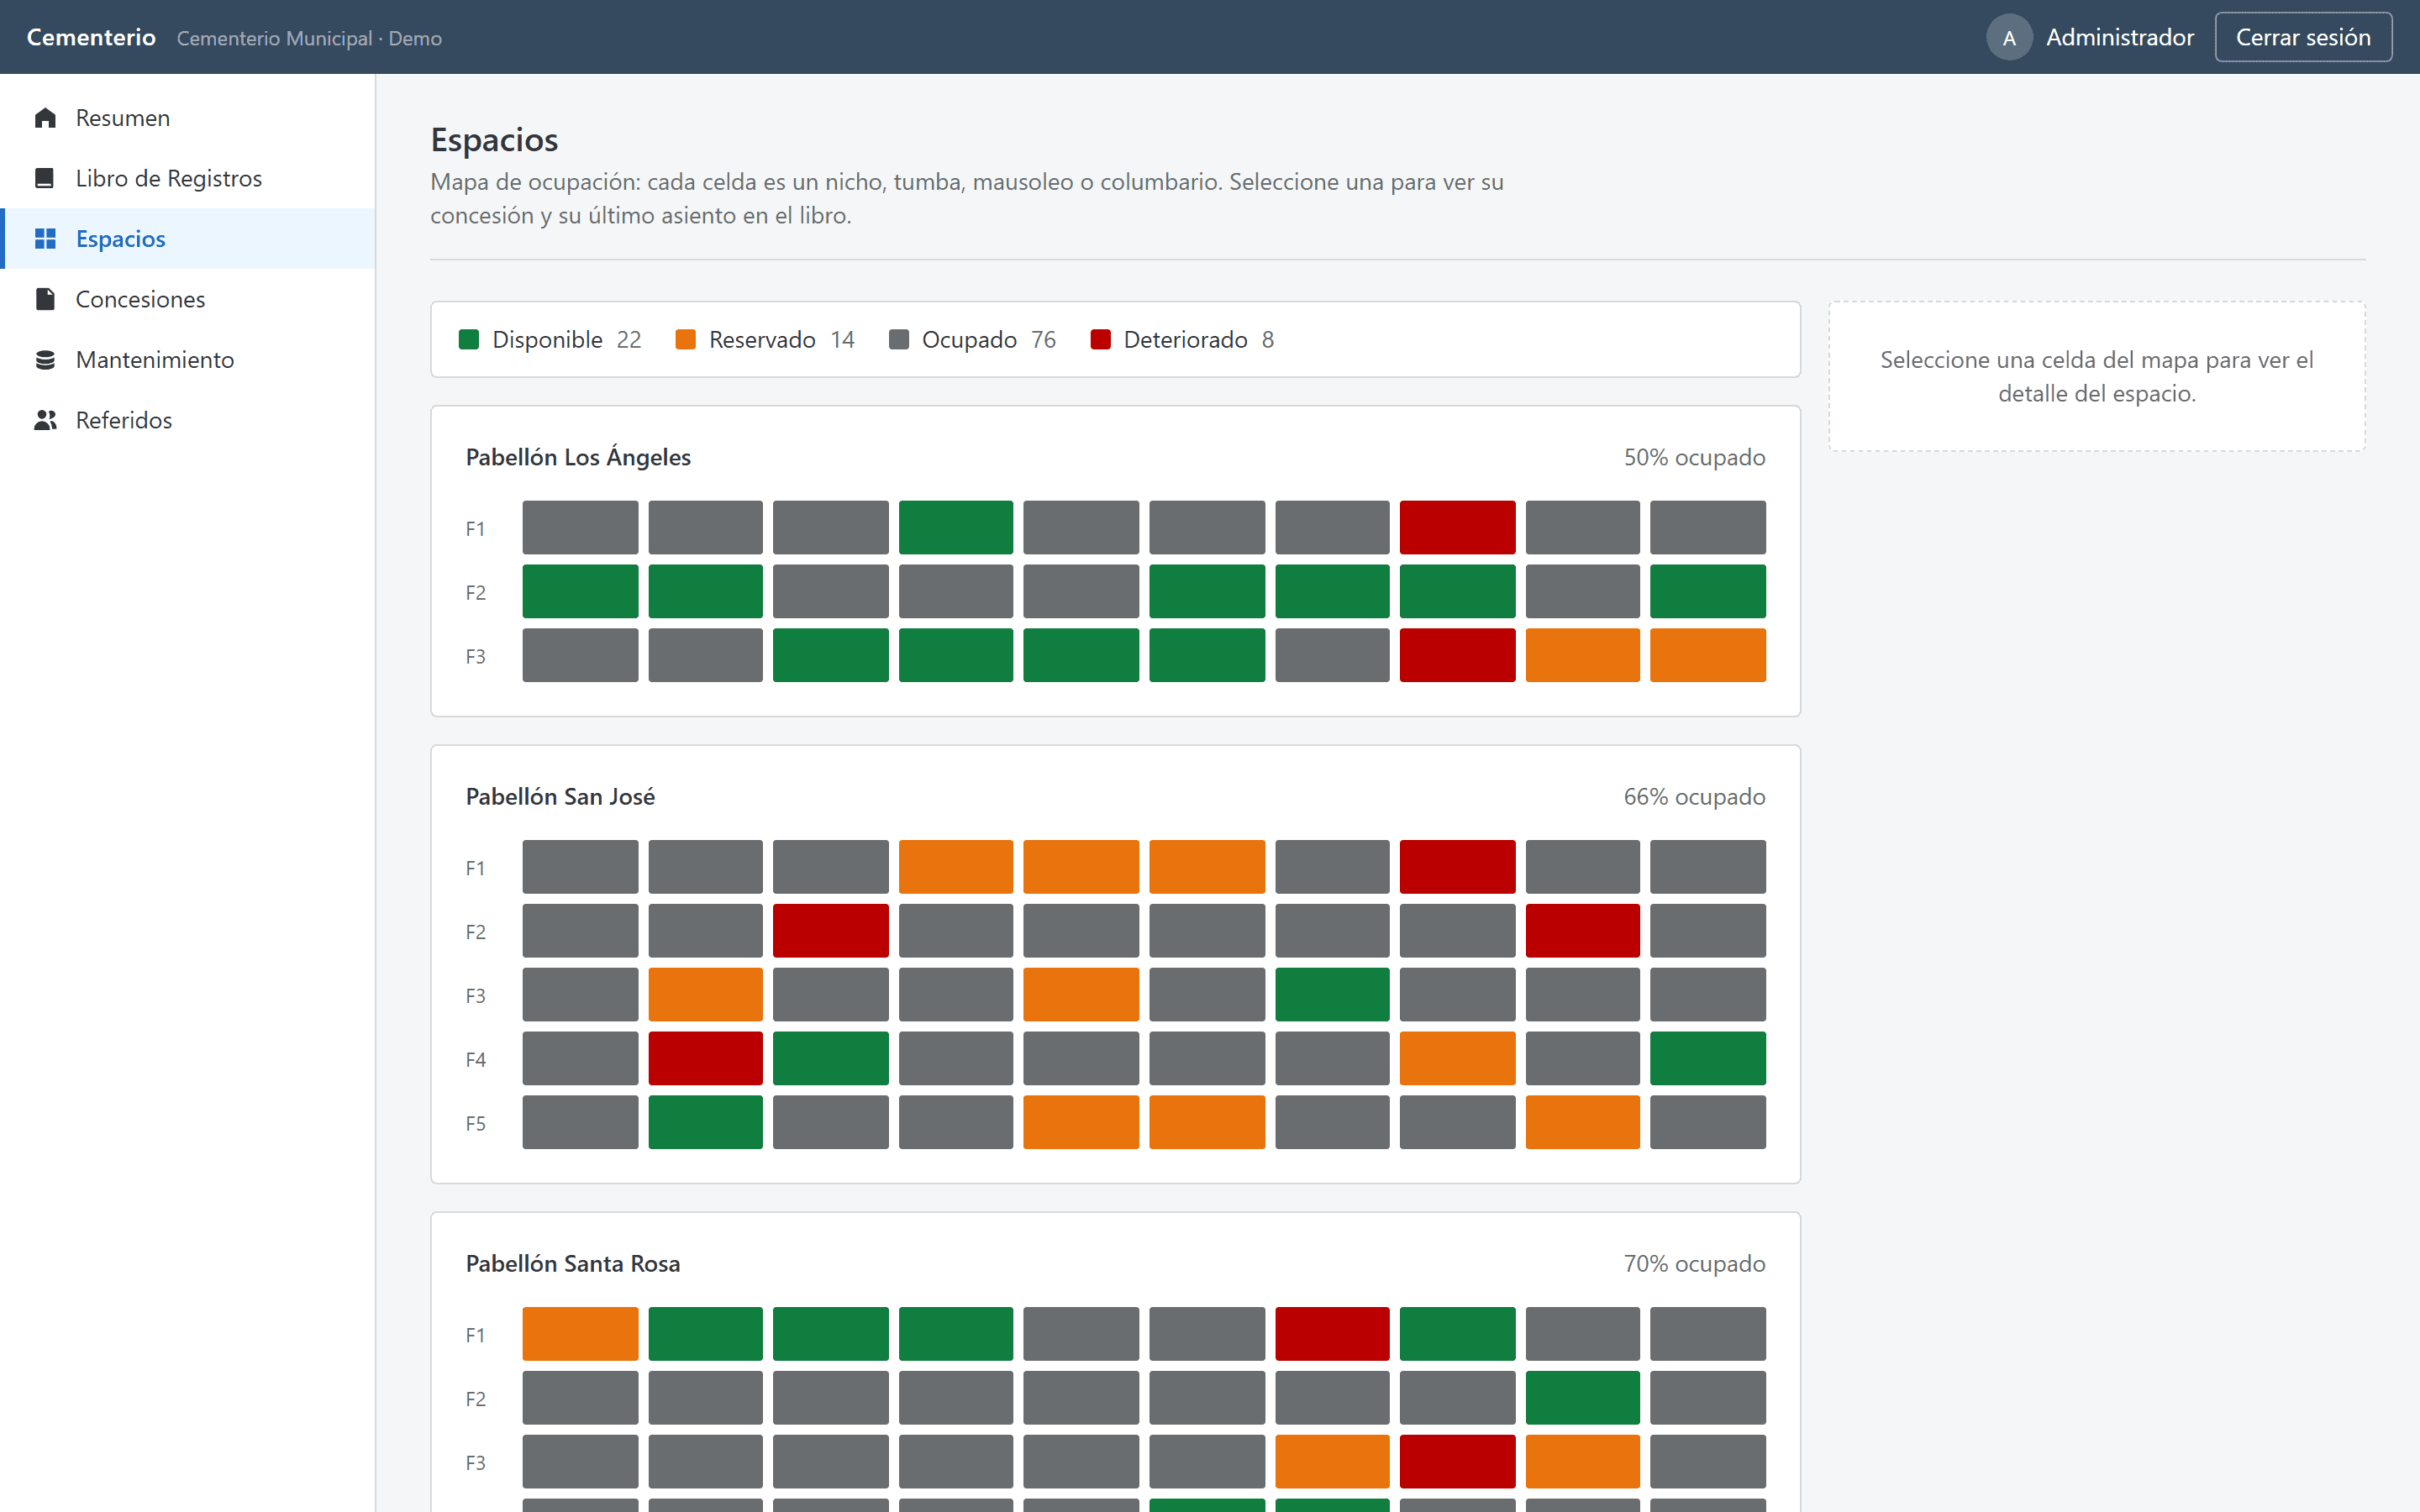Select red cell in San José F4

705,1058
